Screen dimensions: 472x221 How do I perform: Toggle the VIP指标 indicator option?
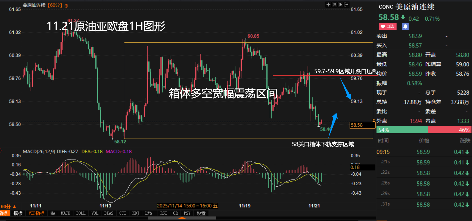click(36, 213)
